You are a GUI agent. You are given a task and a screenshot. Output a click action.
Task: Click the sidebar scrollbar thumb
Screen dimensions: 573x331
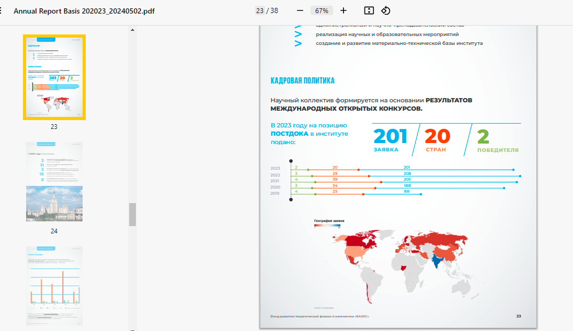coord(132,215)
